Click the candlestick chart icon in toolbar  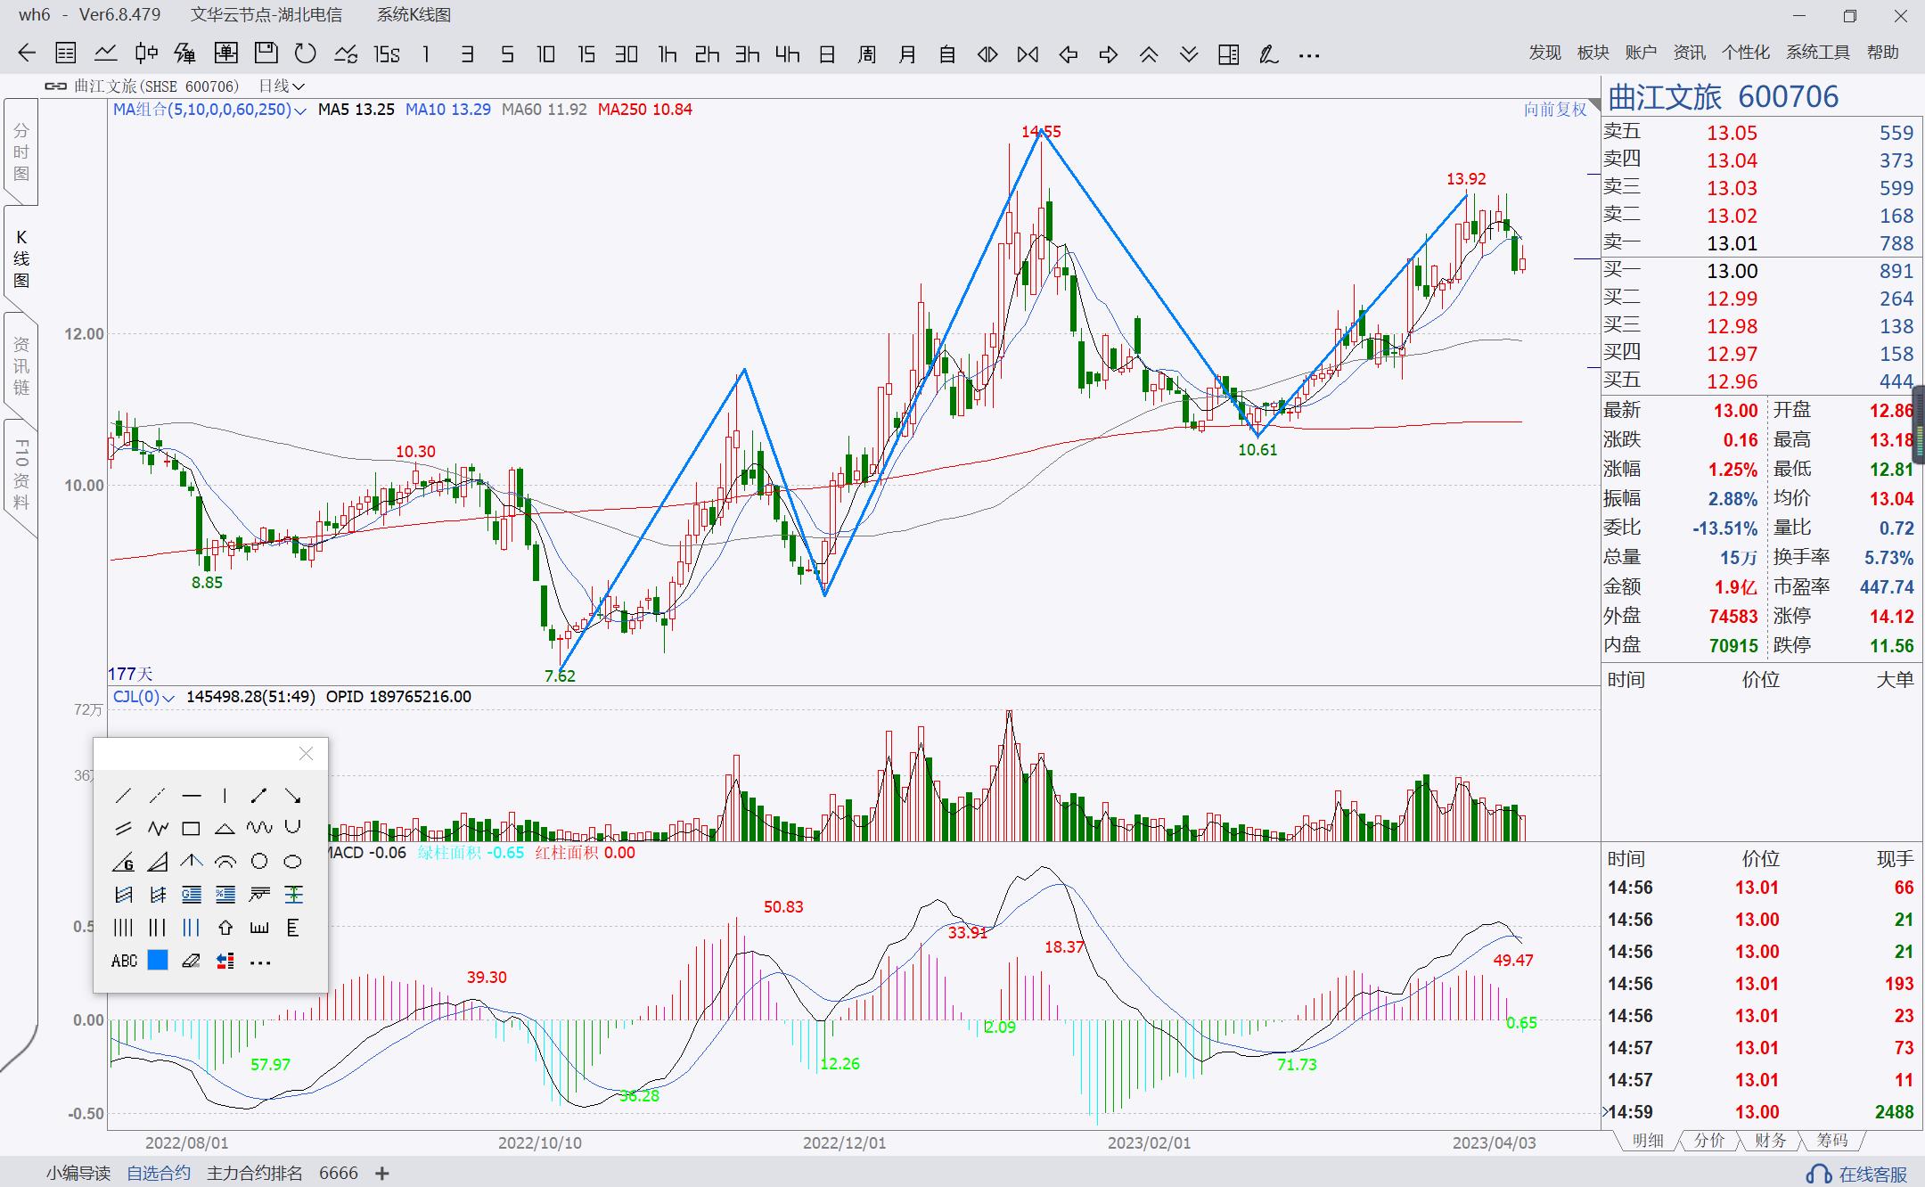click(x=146, y=54)
